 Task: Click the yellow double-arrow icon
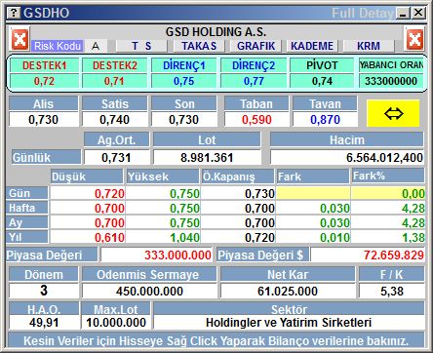click(393, 113)
